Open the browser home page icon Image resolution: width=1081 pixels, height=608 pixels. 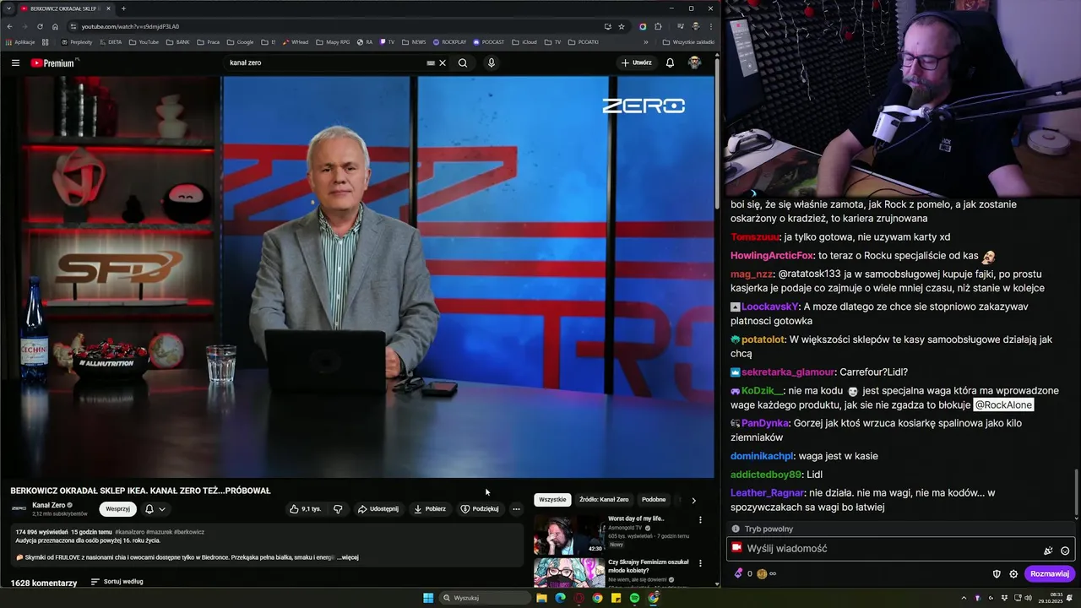click(55, 26)
